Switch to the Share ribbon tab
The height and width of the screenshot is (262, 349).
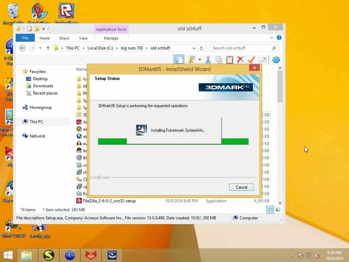click(x=64, y=38)
